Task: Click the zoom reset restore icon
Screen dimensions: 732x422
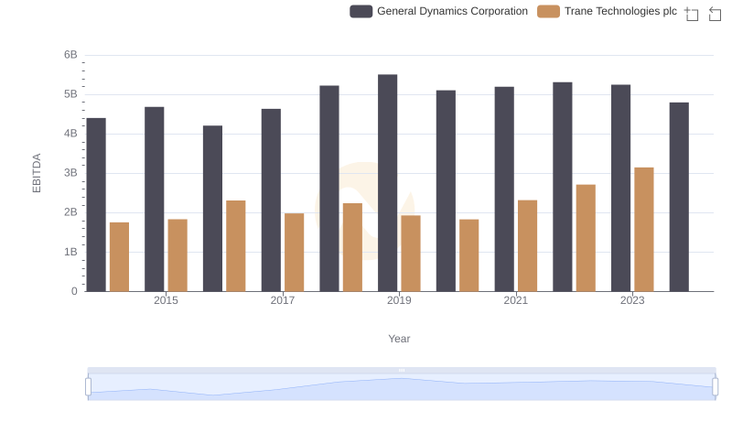Action: (715, 14)
